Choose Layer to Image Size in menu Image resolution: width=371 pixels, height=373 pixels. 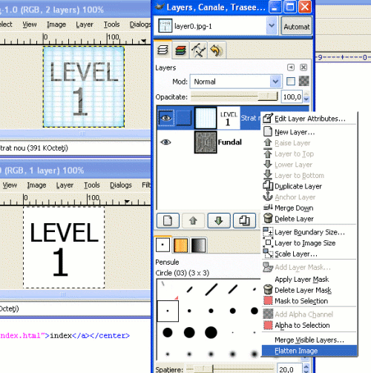pos(309,243)
